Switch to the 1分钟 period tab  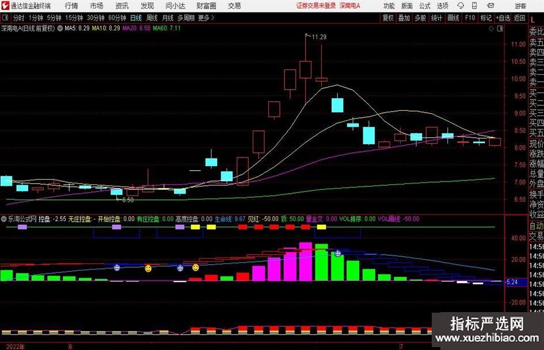tap(36, 18)
